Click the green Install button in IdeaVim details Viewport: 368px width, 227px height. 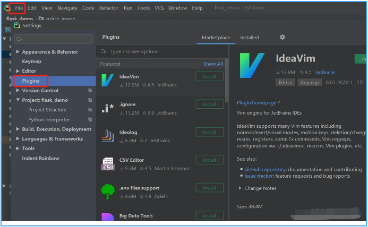point(360,59)
